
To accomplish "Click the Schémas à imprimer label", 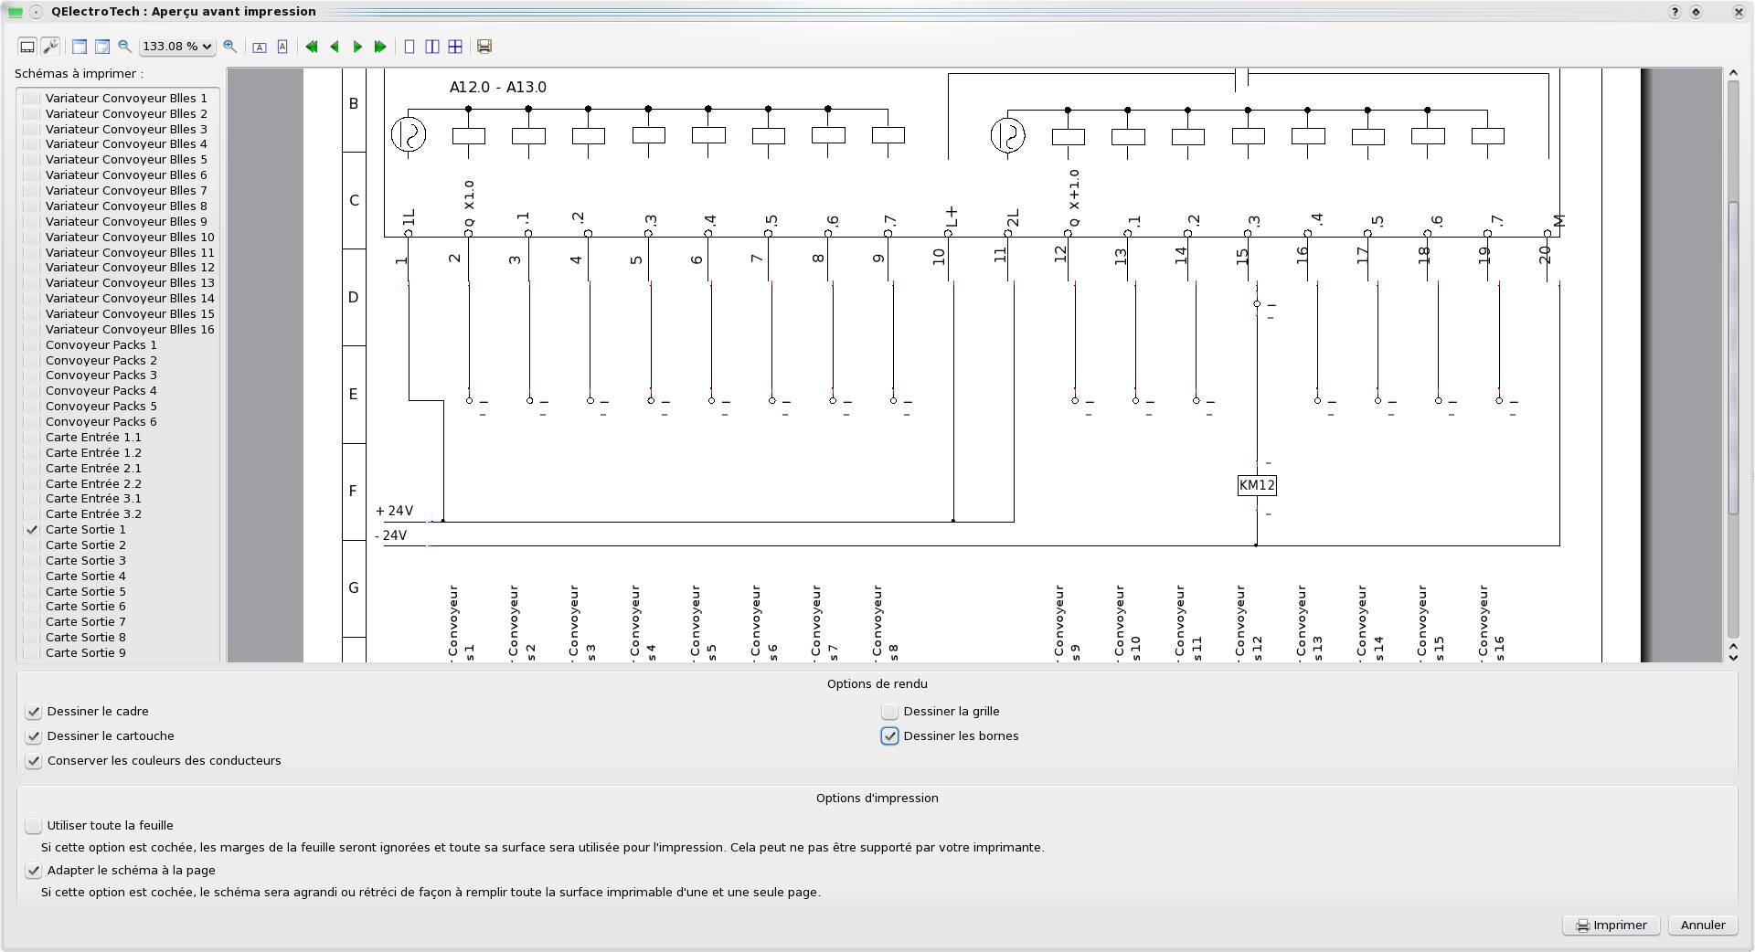I will pos(80,74).
